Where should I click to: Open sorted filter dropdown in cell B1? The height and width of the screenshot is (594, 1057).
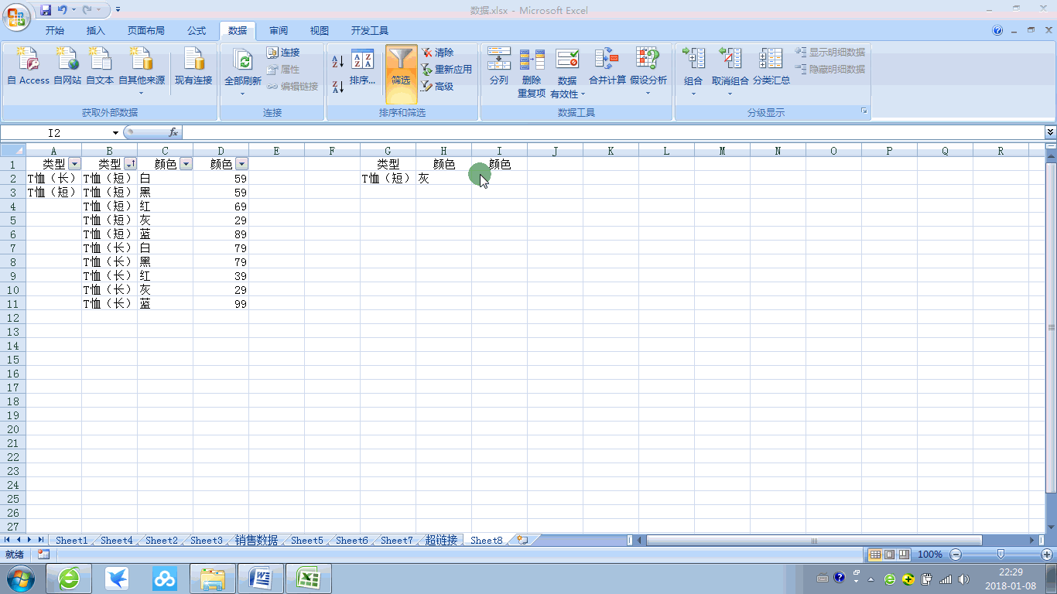[130, 164]
